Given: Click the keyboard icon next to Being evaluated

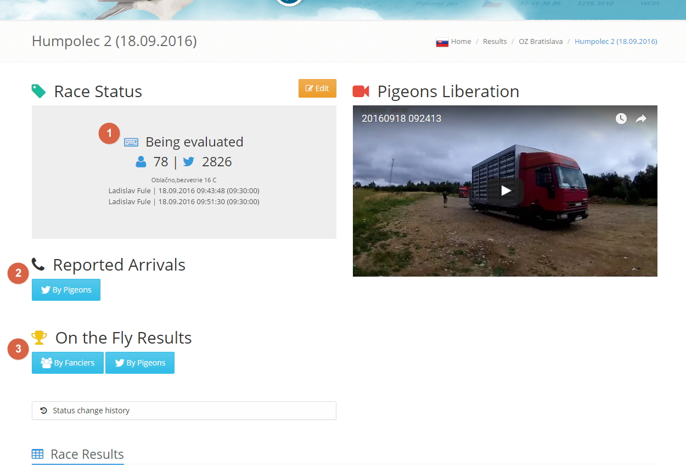Looking at the screenshot, I should [x=131, y=142].
